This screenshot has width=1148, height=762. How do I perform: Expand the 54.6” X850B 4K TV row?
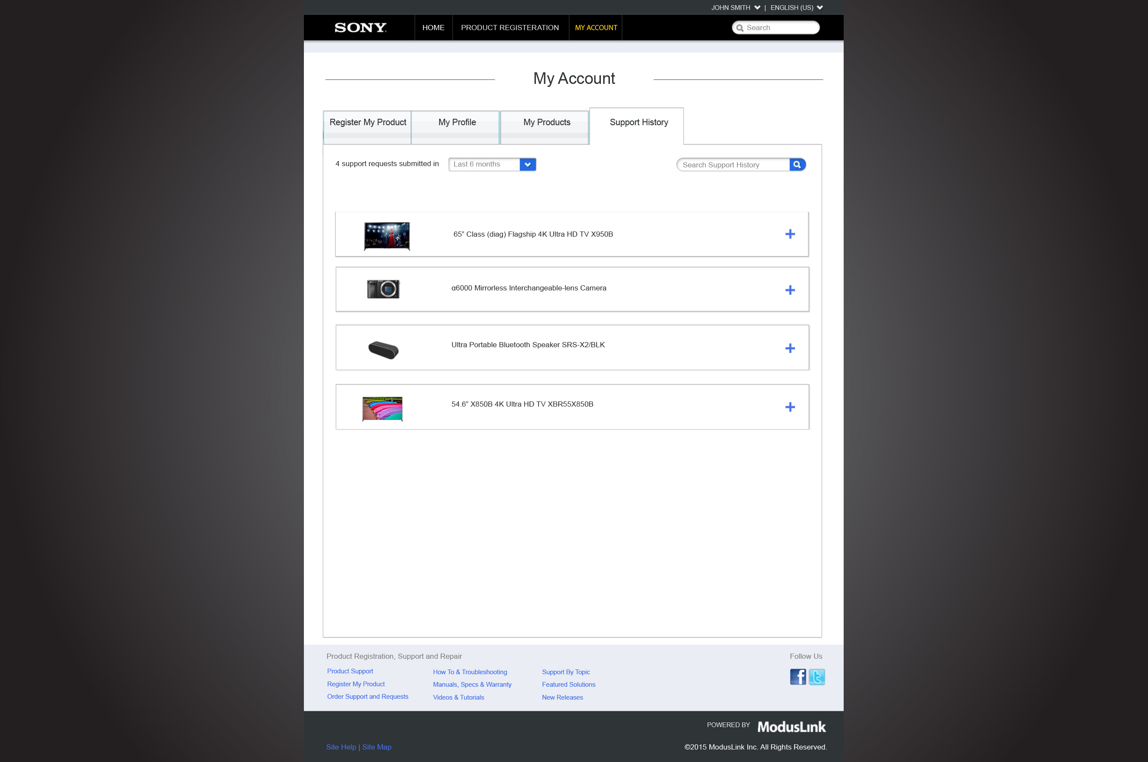coord(790,407)
